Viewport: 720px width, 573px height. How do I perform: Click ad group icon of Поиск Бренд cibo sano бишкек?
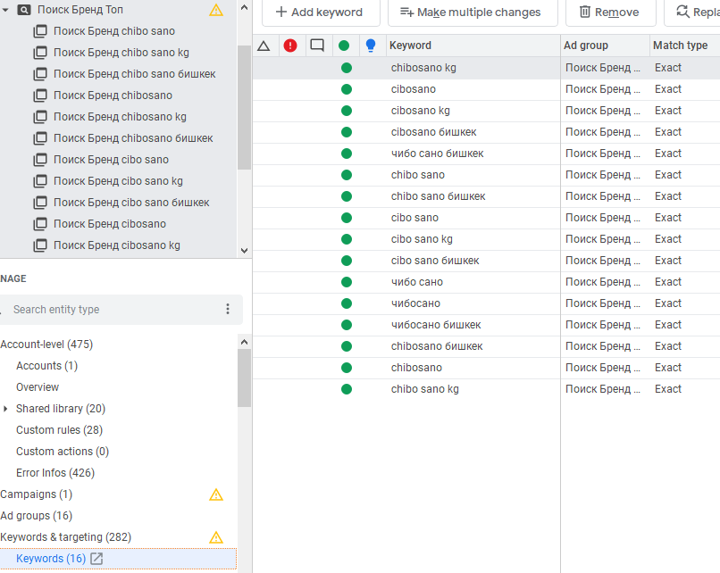coord(40,203)
